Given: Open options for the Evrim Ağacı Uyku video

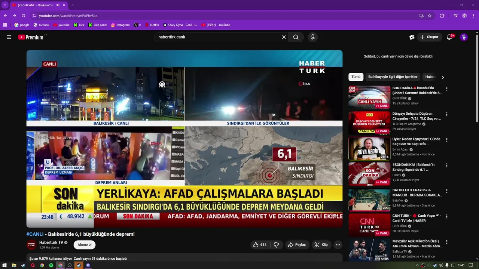Looking at the screenshot, I should [x=446, y=140].
